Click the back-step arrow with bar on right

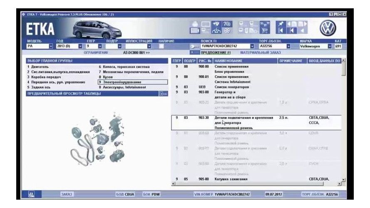292,31
